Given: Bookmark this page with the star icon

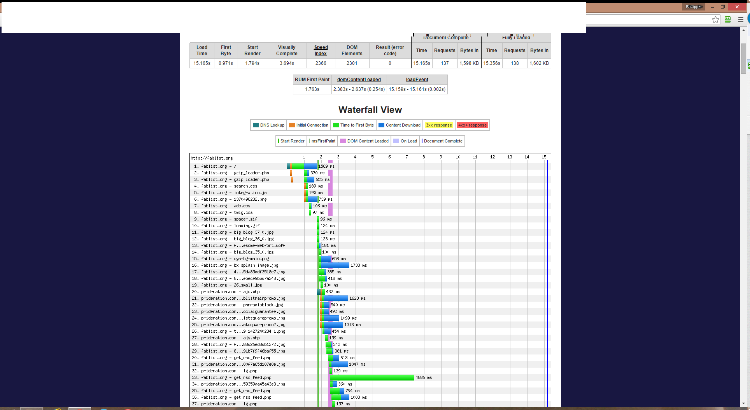Looking at the screenshot, I should coord(715,20).
